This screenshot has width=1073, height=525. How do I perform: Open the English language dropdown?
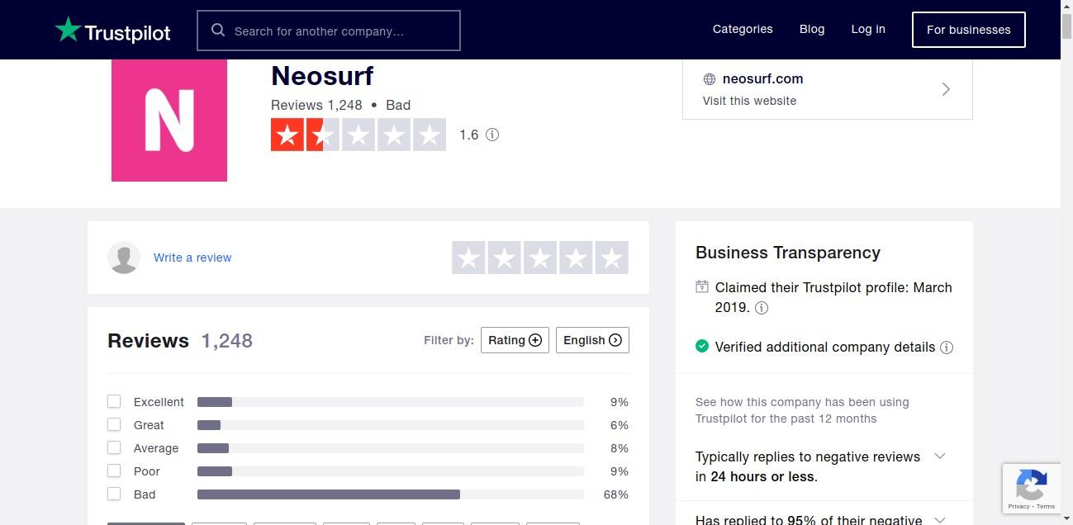click(592, 340)
